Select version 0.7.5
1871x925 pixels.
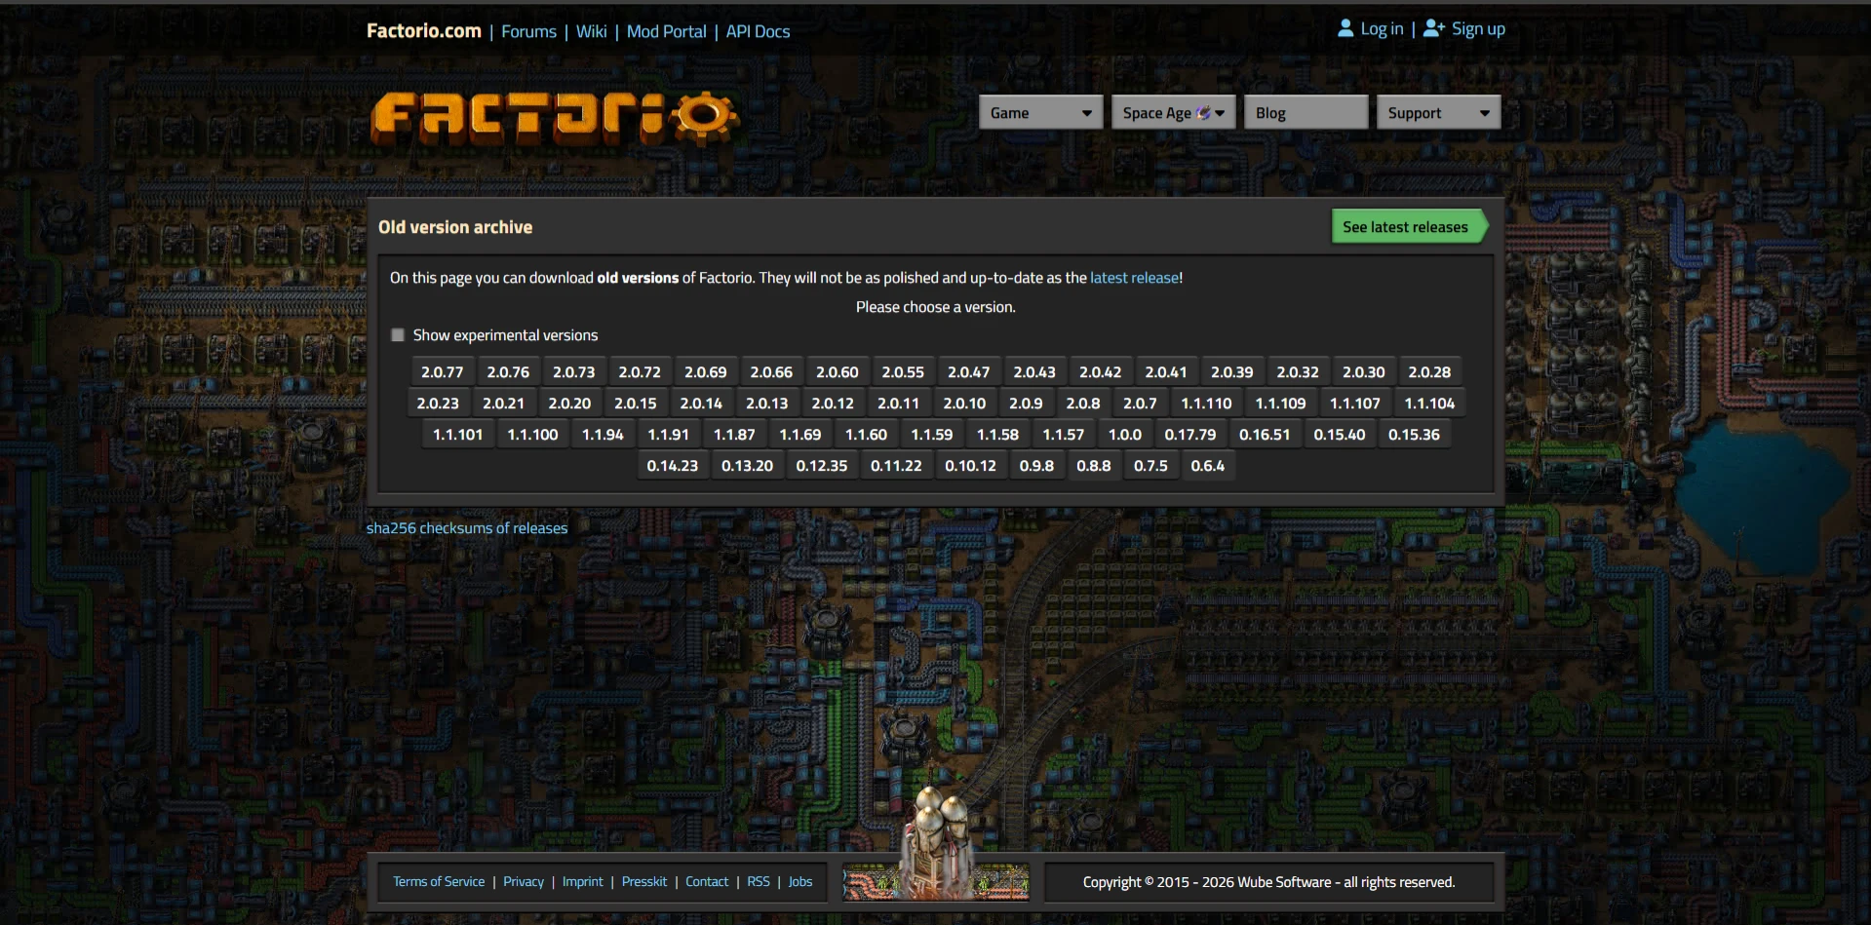1150,466
